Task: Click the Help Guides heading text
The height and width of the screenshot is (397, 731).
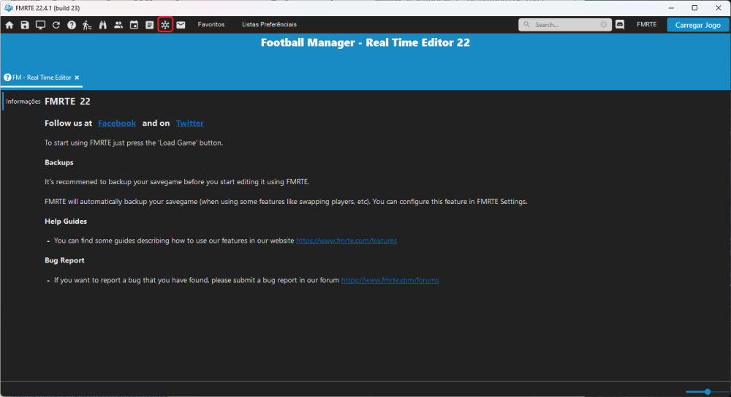Action: click(x=66, y=221)
